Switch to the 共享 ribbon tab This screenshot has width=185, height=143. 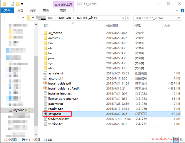point(33,10)
